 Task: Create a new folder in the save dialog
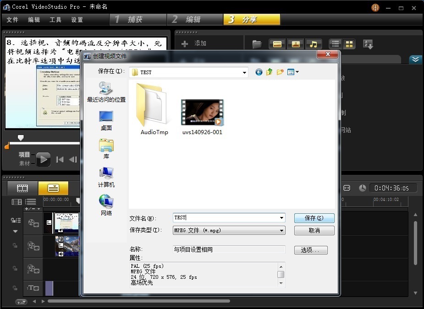point(280,72)
